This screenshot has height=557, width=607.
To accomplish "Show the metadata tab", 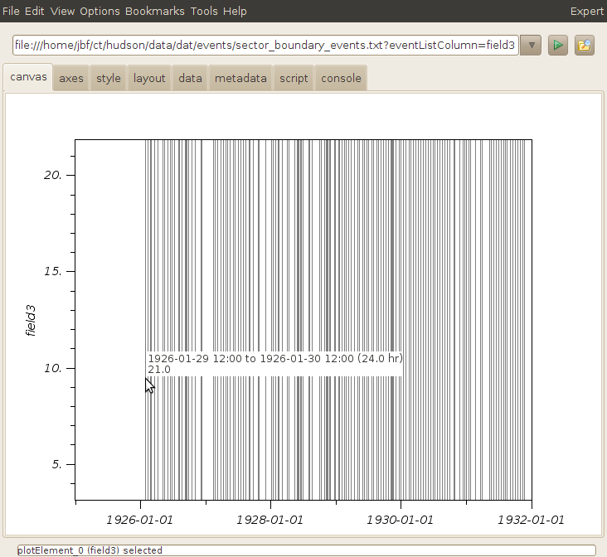I will (240, 79).
